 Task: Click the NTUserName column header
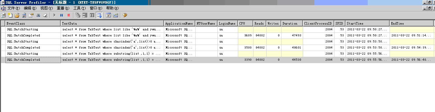point(206,23)
